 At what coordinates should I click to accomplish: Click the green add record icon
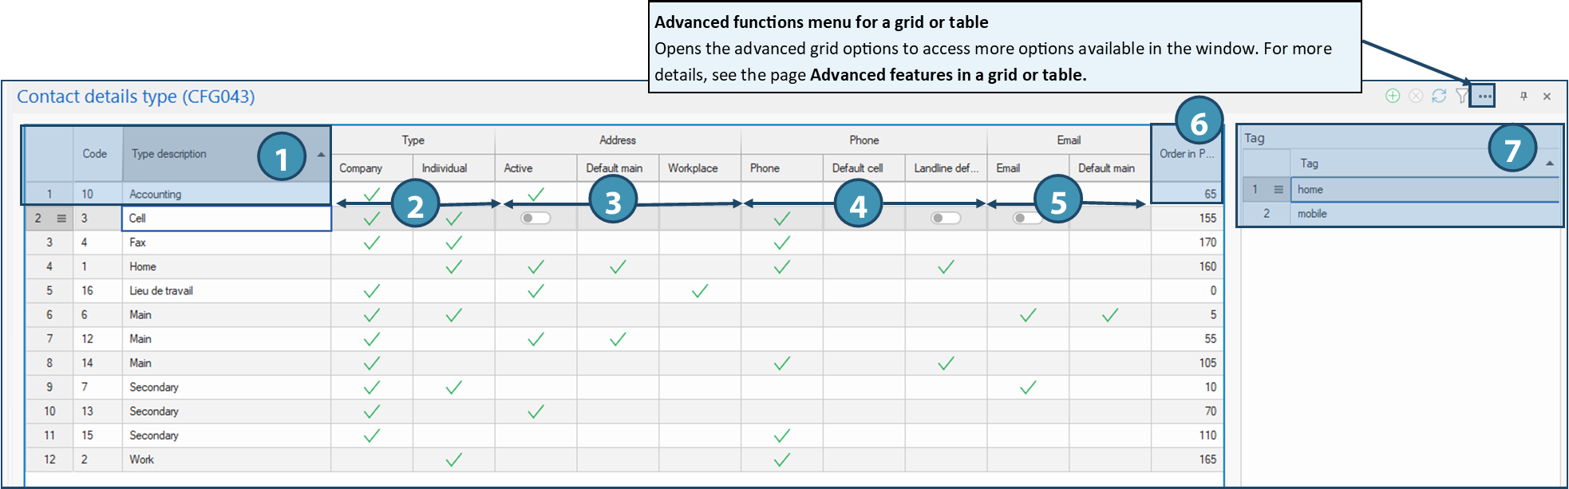click(x=1393, y=96)
